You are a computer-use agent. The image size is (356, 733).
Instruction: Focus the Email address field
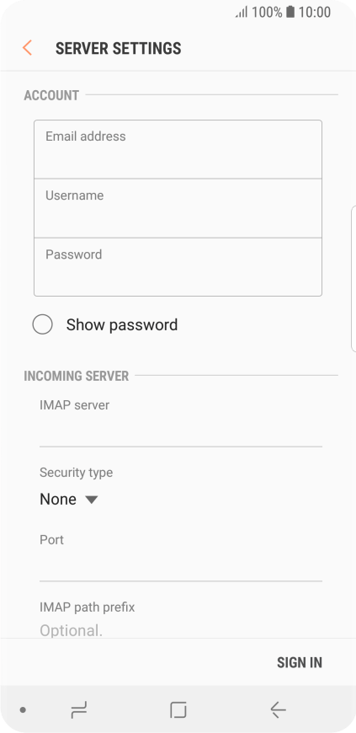(178, 149)
